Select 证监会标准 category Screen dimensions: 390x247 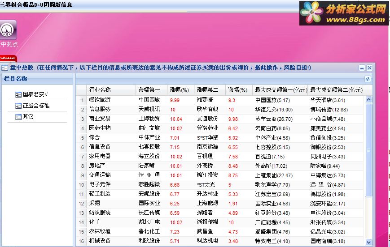36,106
